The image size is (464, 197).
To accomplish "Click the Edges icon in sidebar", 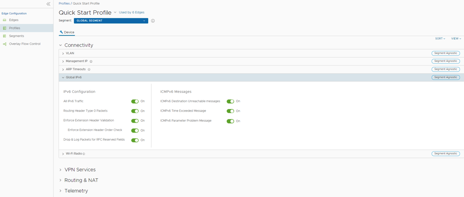I will click(x=5, y=20).
